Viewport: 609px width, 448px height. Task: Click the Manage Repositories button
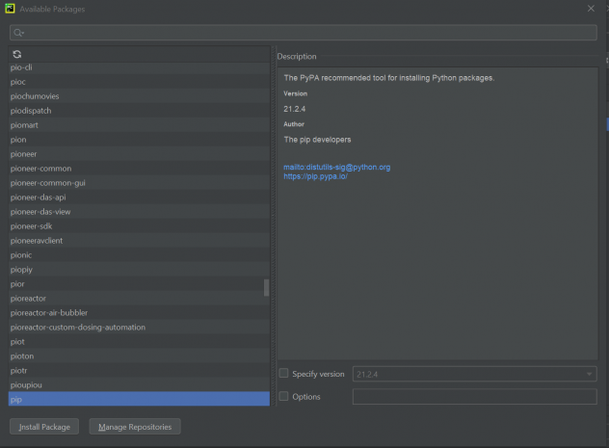click(x=135, y=427)
